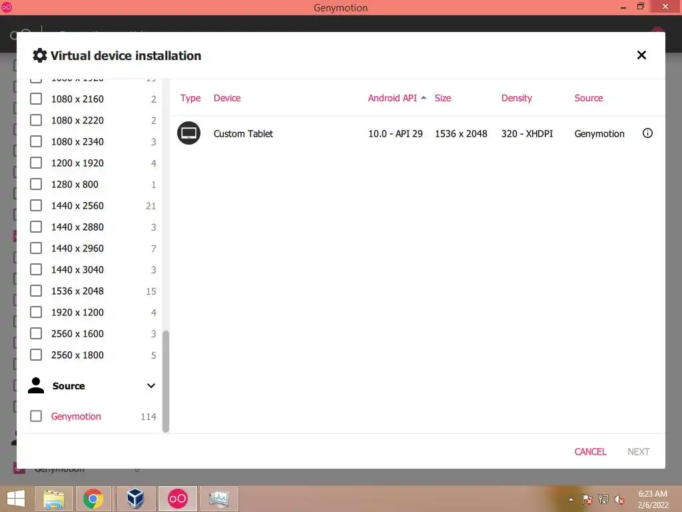Open the performance monitor taskbar app
This screenshot has width=682, height=512.
(218, 499)
